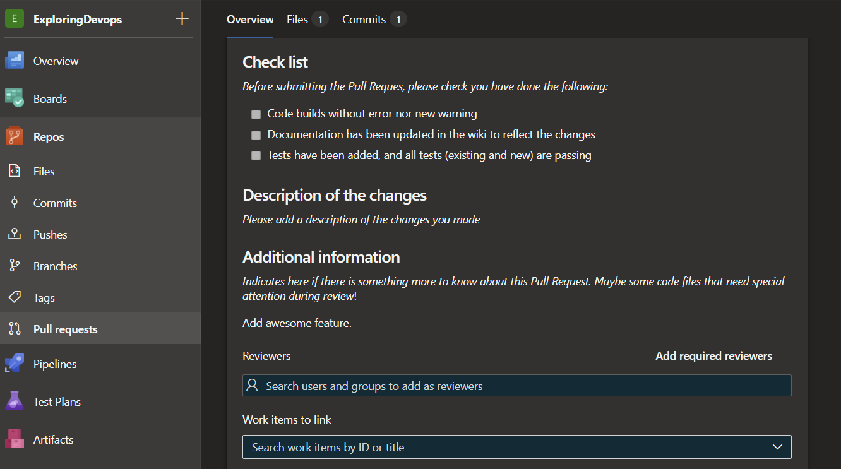841x469 pixels.
Task: Check the documentation updated checklist item
Action: coord(256,135)
